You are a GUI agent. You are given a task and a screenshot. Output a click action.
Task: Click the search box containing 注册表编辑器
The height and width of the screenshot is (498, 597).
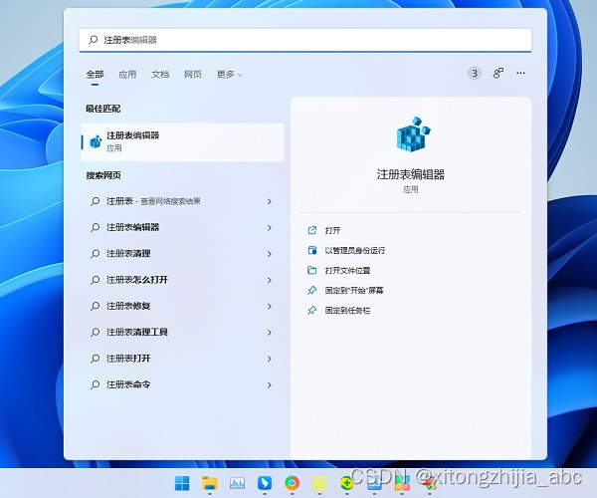click(x=305, y=40)
